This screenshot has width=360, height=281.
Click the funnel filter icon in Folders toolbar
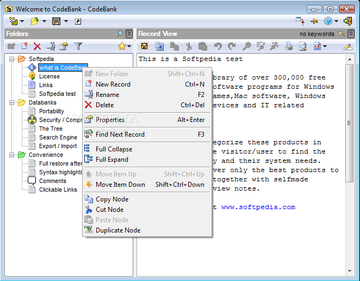(x=78, y=46)
